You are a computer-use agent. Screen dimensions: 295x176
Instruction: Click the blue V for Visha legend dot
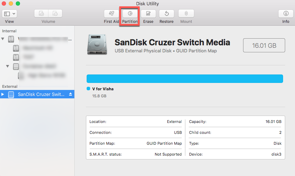pos(88,89)
